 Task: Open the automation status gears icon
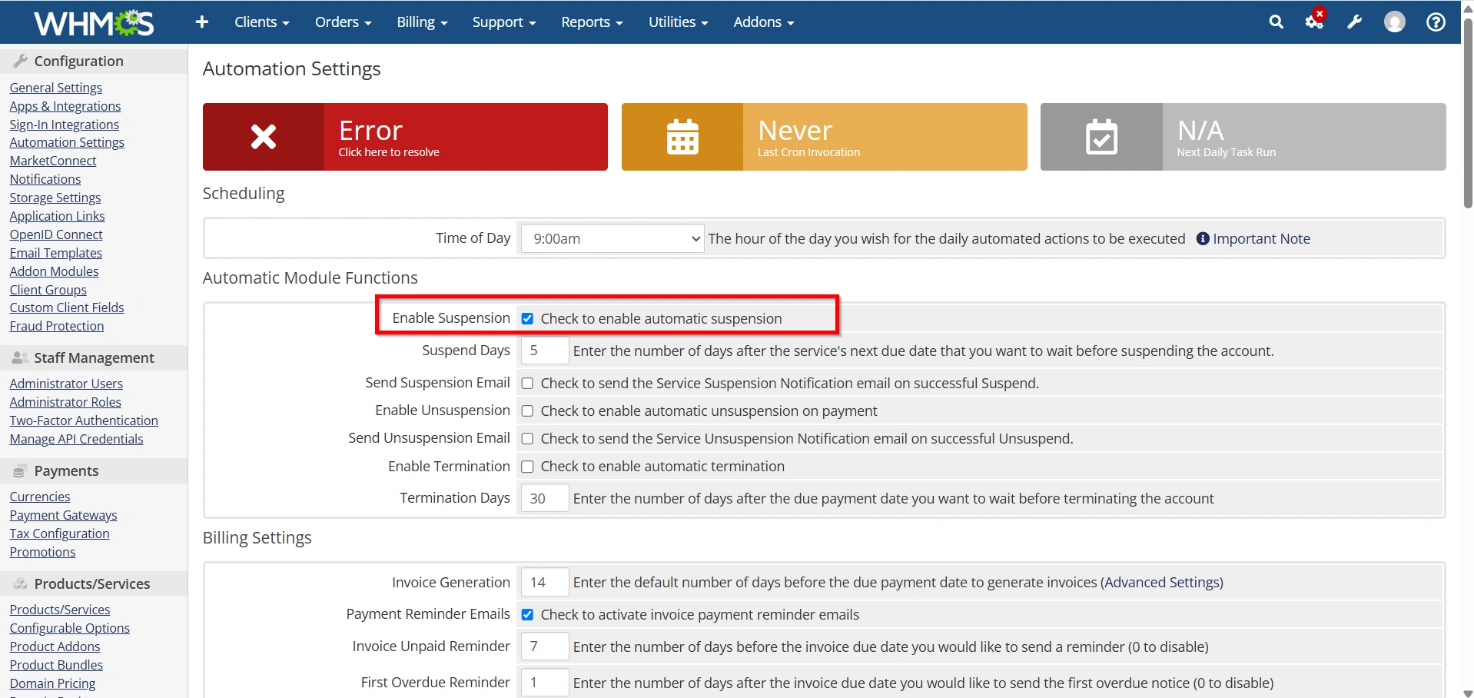(1315, 22)
